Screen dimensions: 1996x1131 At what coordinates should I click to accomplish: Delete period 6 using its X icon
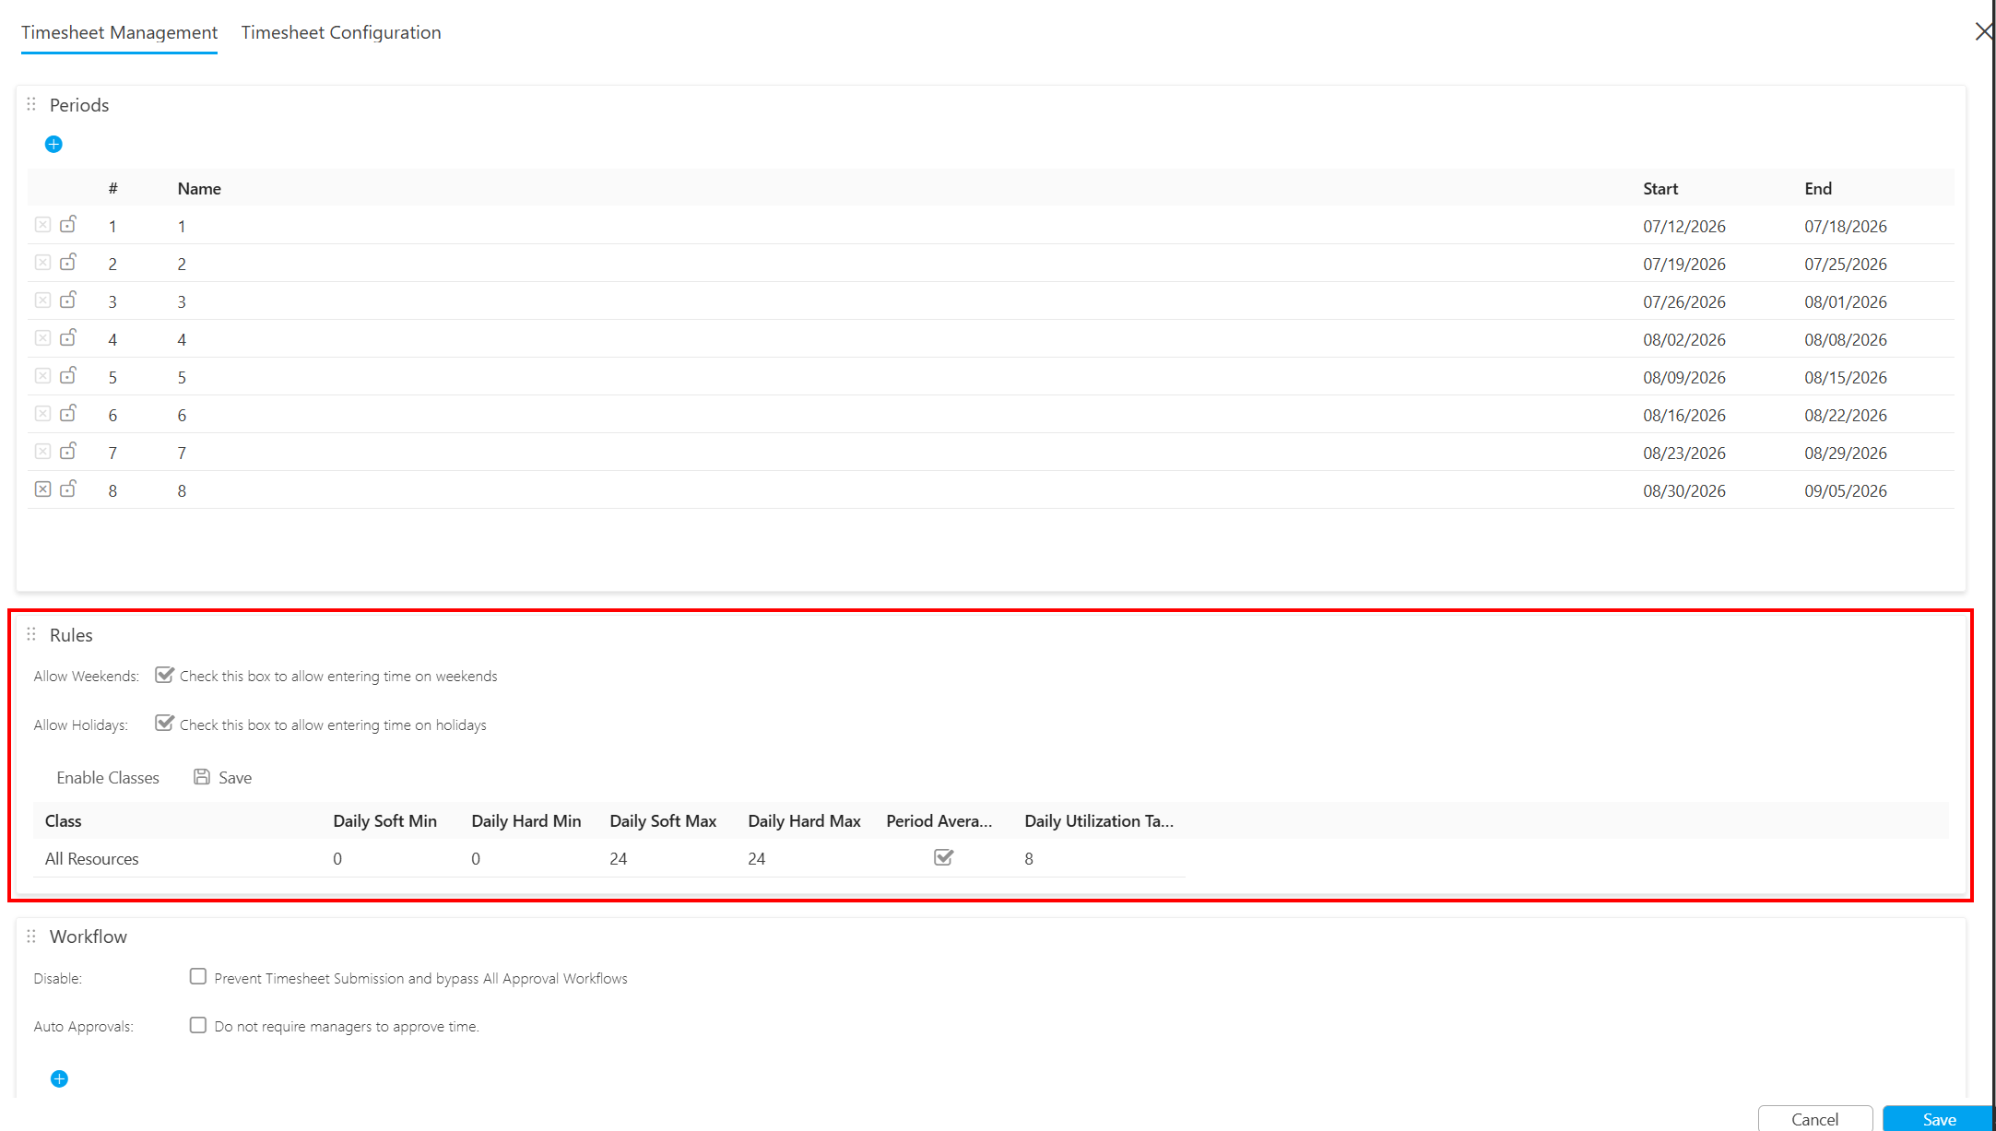42,413
